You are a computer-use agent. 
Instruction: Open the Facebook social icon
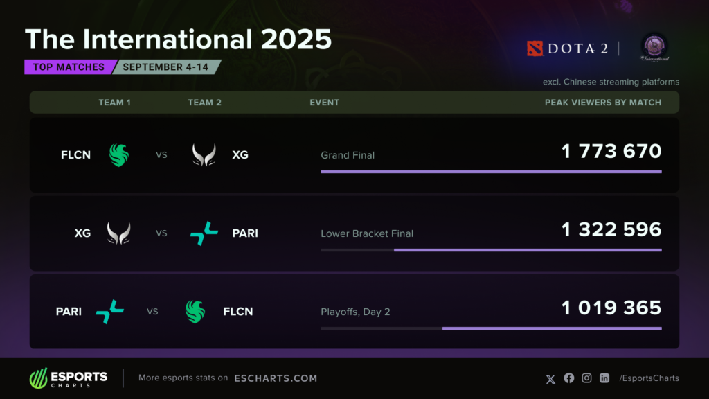[x=569, y=378]
